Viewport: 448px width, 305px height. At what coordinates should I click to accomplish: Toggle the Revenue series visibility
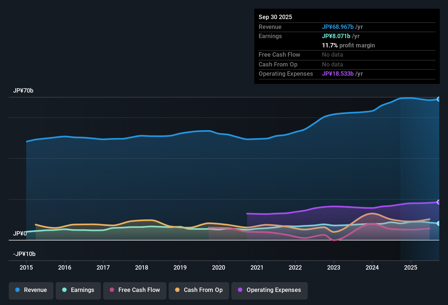[x=31, y=290]
